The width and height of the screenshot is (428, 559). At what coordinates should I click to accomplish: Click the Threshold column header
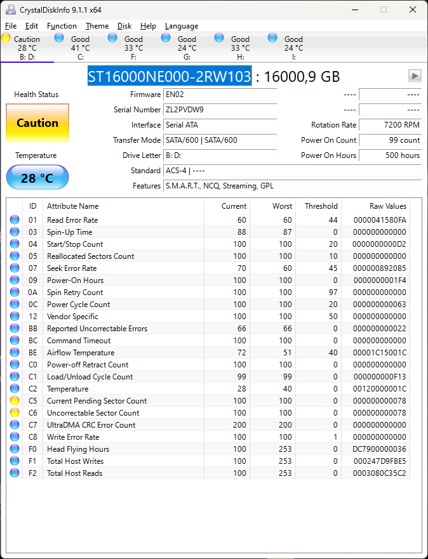point(319,206)
